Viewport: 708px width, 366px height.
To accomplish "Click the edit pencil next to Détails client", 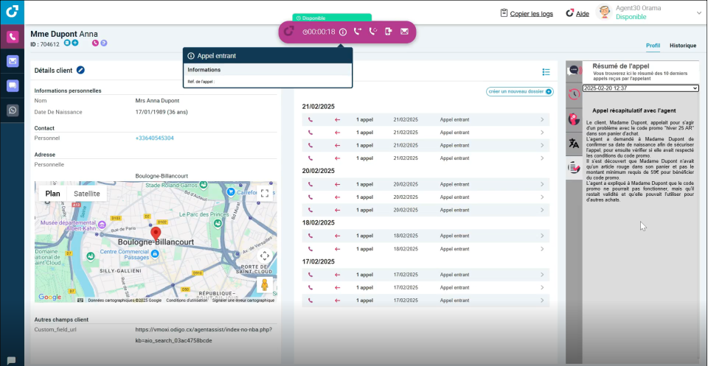I will pyautogui.click(x=80, y=70).
